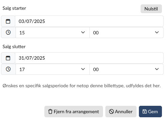Click calendar icon beside 03/07/2025 start date

coord(8,21)
